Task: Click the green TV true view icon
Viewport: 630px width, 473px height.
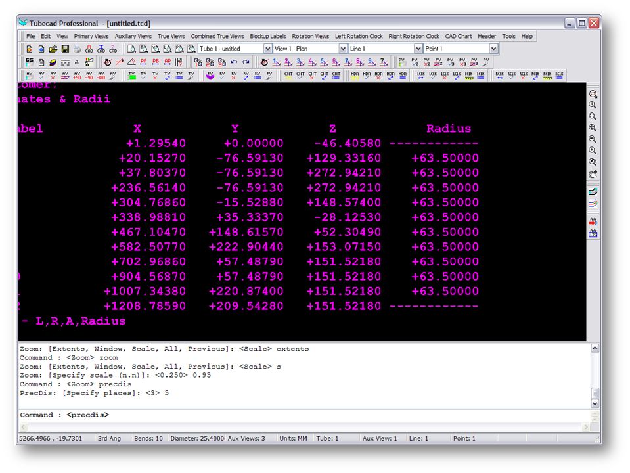Action: [x=131, y=76]
